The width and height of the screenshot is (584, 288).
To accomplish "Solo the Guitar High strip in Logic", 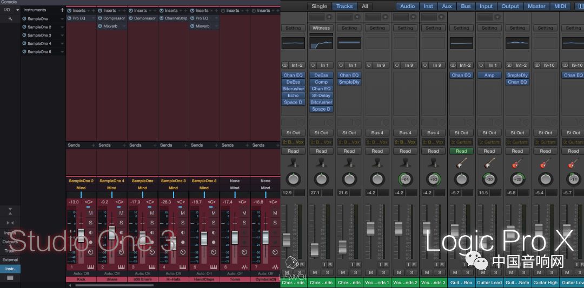I will tap(551, 272).
